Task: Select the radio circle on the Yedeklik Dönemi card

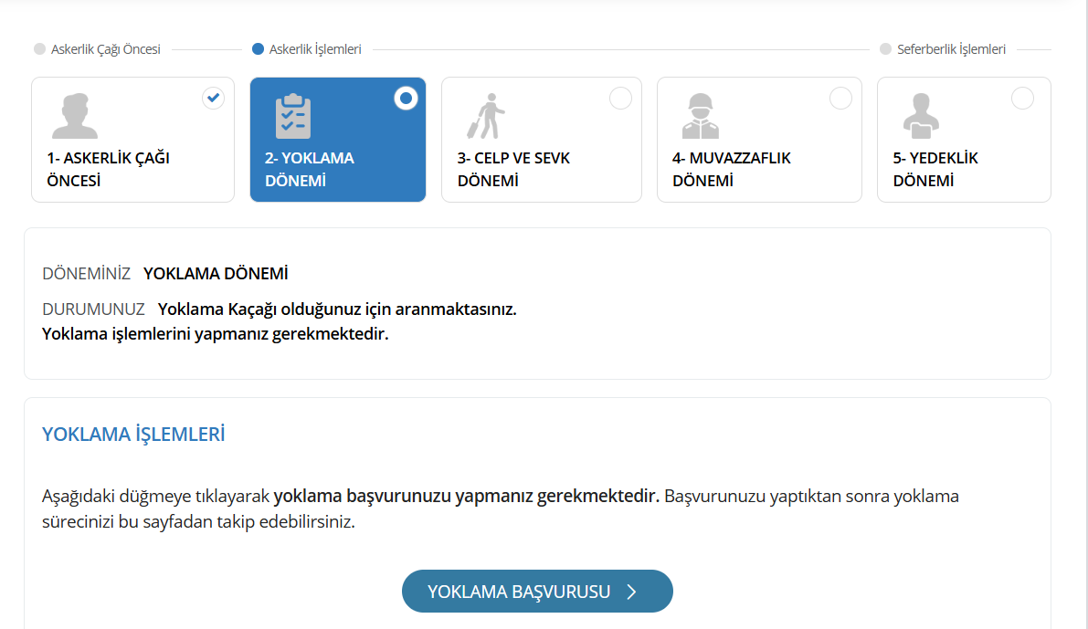Action: tap(1023, 98)
